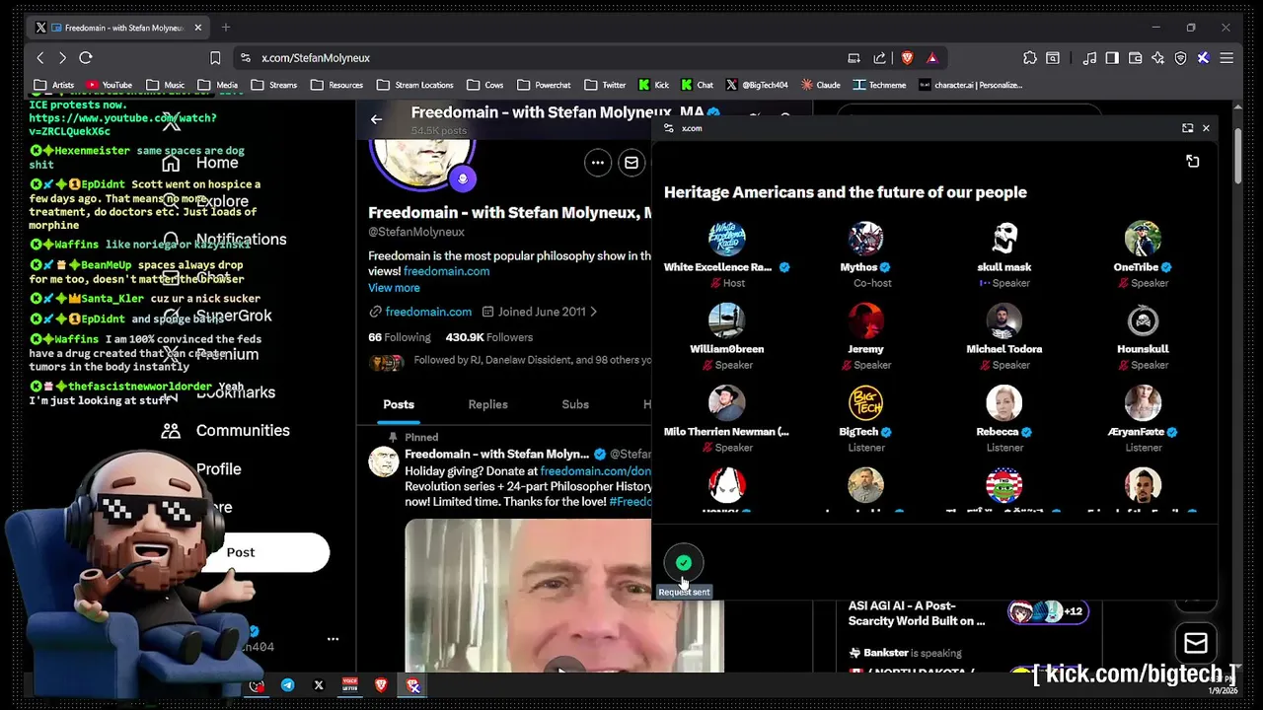
Task: Open the Resources bookmarks folder
Action: click(336, 85)
